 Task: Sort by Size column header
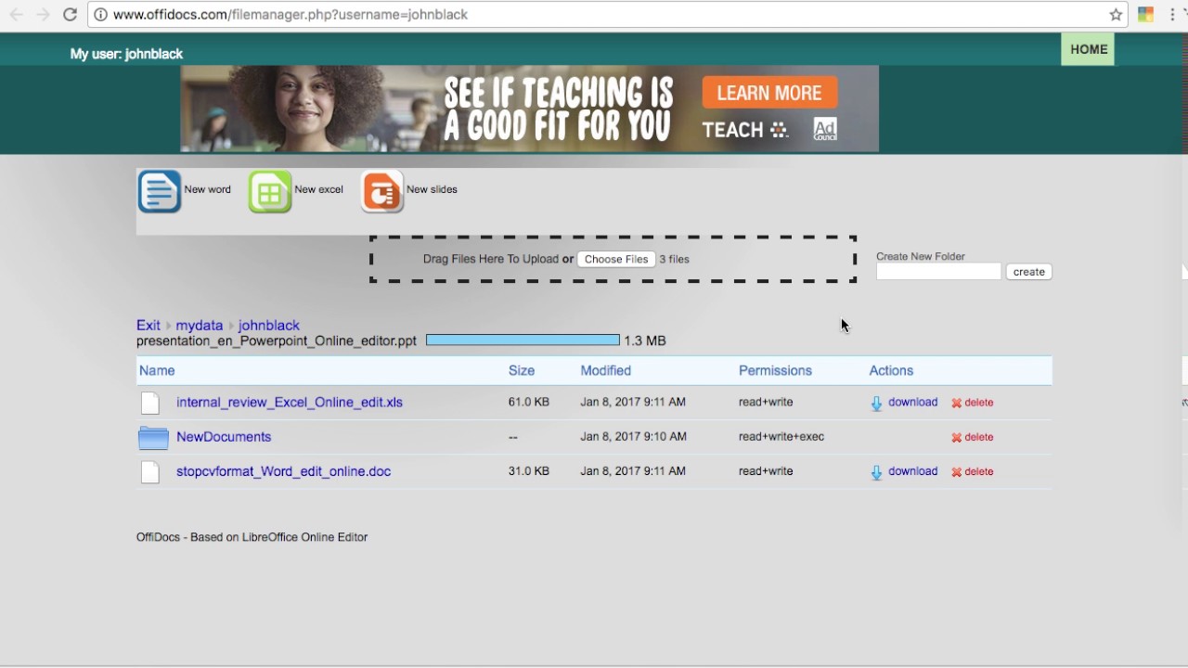[522, 370]
